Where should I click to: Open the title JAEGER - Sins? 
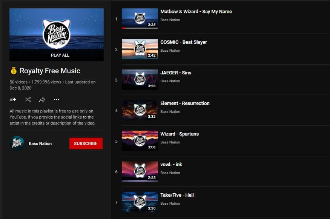pos(176,73)
